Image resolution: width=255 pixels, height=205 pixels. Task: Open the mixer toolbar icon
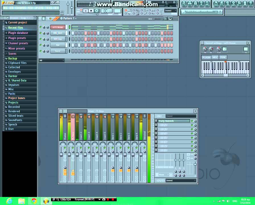pyautogui.click(x=207, y=4)
